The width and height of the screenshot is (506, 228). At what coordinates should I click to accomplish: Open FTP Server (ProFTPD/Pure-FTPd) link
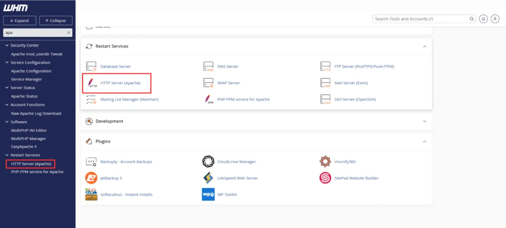(x=364, y=66)
